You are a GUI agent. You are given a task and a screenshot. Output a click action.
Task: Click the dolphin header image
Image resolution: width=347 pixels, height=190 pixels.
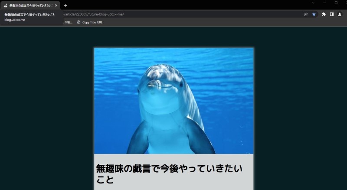(x=173, y=101)
